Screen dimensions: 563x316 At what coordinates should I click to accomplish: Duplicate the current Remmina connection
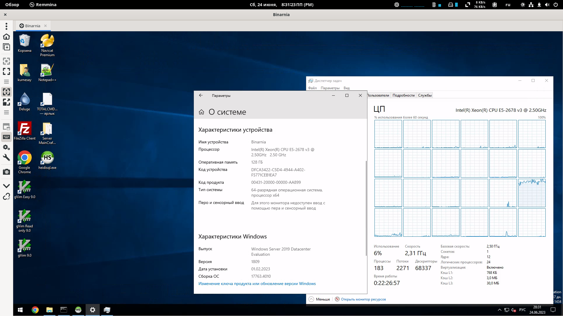[x=6, y=47]
